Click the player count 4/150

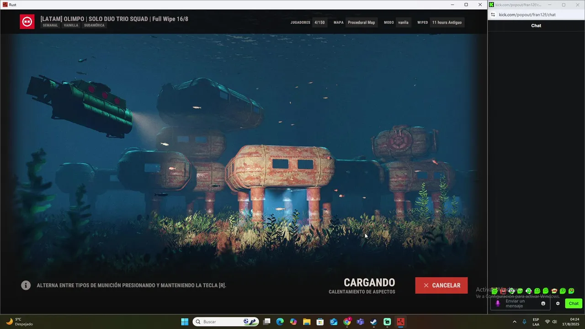point(319,22)
